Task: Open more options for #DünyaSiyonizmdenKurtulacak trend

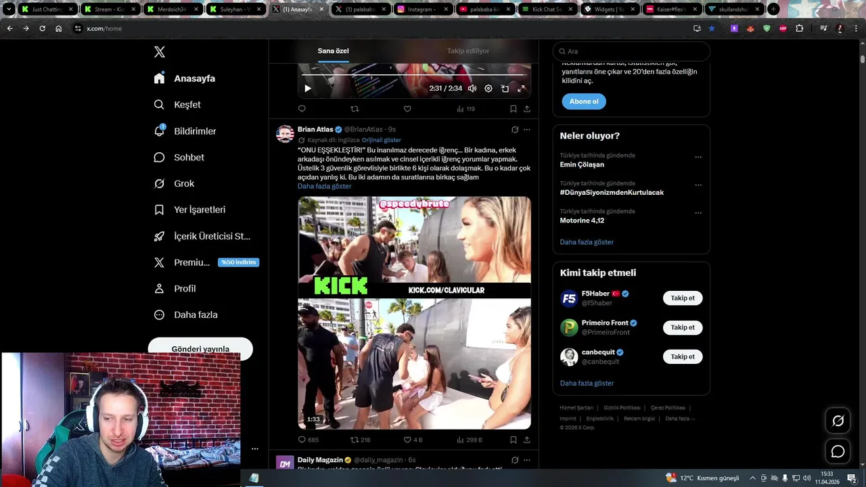Action: (698, 185)
